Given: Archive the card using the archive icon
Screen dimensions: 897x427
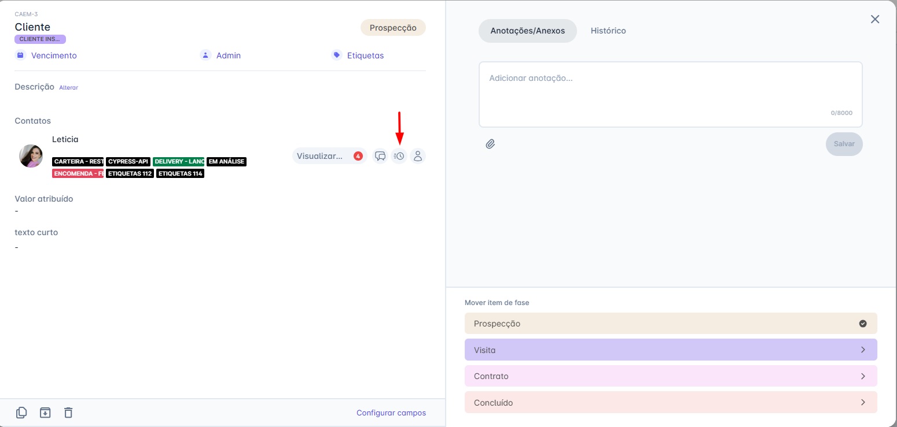Looking at the screenshot, I should (x=45, y=413).
